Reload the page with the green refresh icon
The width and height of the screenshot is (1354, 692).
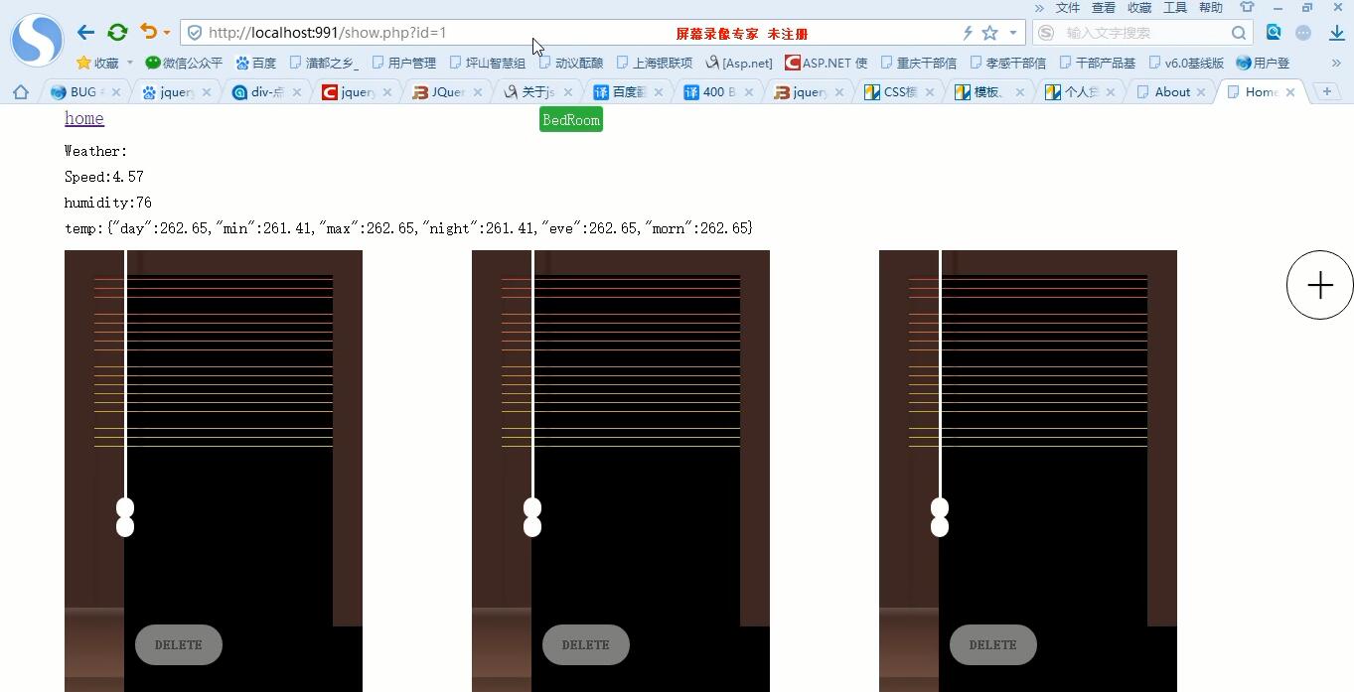pyautogui.click(x=117, y=33)
